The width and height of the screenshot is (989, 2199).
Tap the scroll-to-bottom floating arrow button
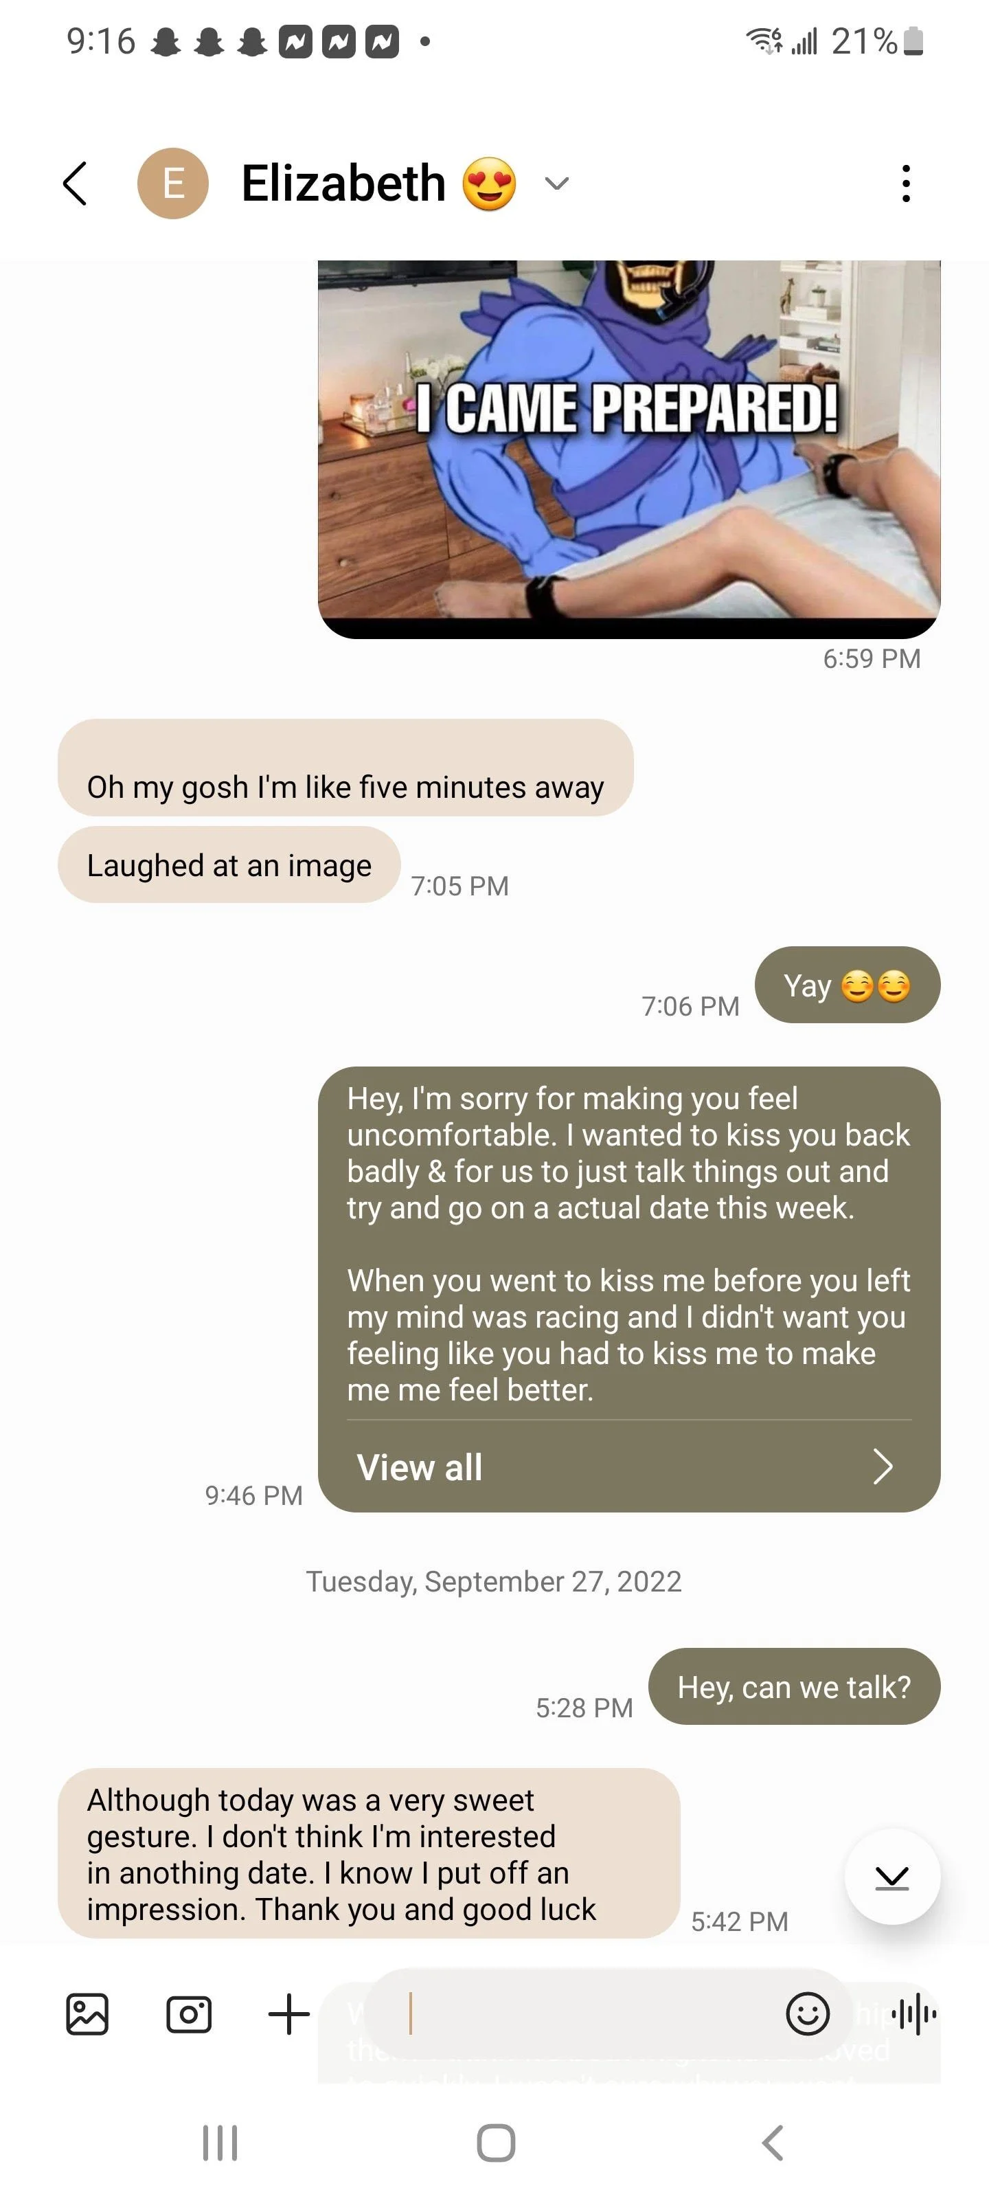tap(891, 1876)
